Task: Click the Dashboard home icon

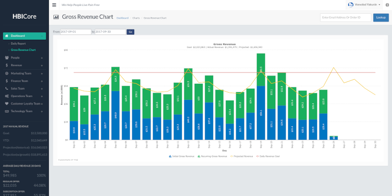Action: (x=7, y=36)
